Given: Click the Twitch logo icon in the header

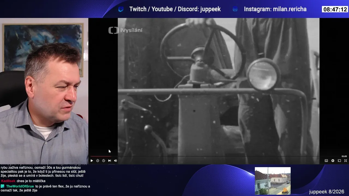Looking at the screenshot, I should (x=121, y=10).
